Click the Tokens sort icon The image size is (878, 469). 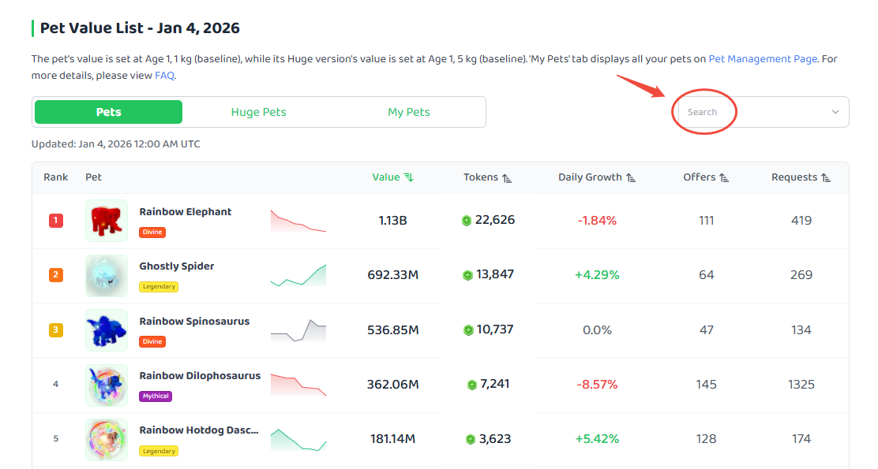507,178
